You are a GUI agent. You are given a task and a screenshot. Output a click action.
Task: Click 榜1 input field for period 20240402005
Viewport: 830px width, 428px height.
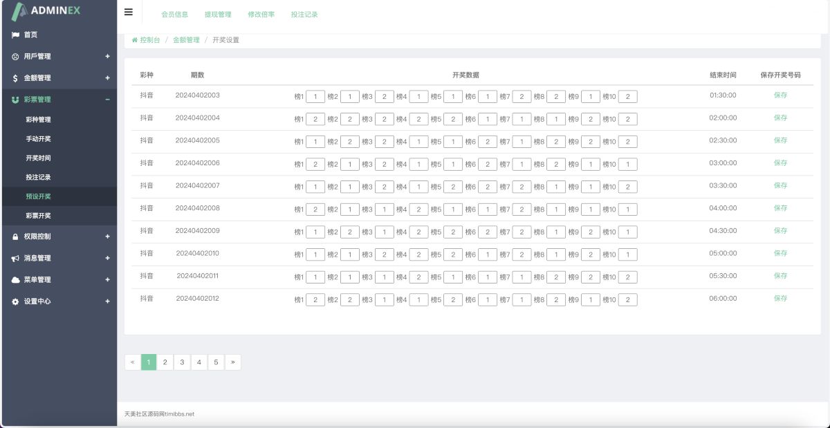click(315, 142)
